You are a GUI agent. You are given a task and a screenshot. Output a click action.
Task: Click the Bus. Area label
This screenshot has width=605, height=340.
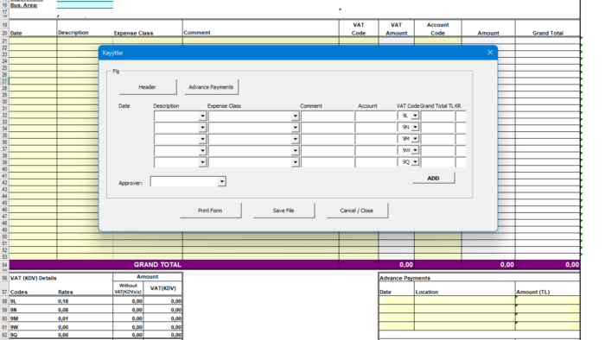click(24, 5)
